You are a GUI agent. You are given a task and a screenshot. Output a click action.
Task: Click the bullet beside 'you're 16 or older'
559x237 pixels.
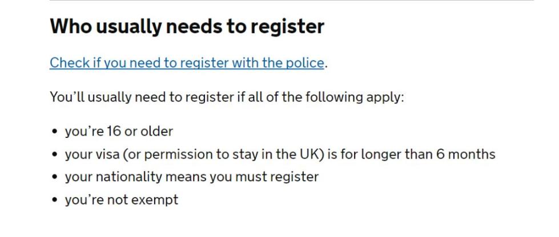pos(54,132)
